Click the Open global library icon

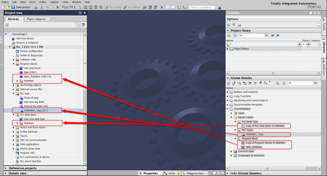pos(234,83)
